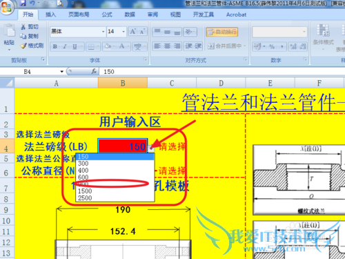Switch to the 开发工具 tab

point(204,15)
